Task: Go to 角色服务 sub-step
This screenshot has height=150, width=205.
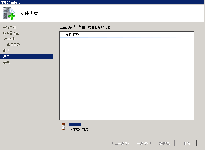Action: coord(13,45)
